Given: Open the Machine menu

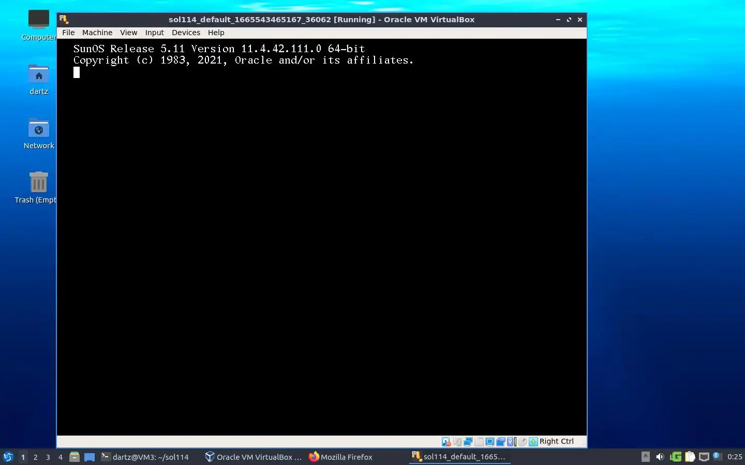Looking at the screenshot, I should 97,33.
